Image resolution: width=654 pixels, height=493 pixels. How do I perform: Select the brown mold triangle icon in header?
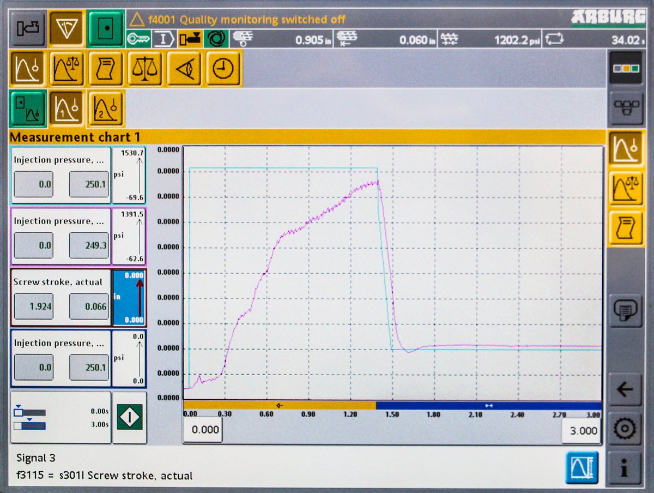click(66, 28)
